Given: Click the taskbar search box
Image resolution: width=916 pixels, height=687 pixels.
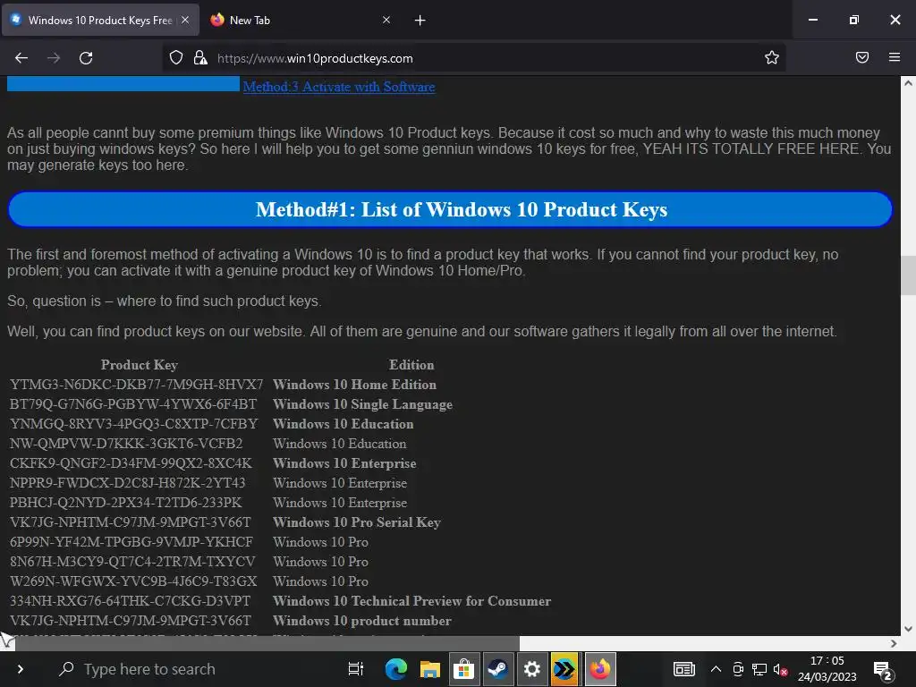Looking at the screenshot, I should pyautogui.click(x=190, y=669).
